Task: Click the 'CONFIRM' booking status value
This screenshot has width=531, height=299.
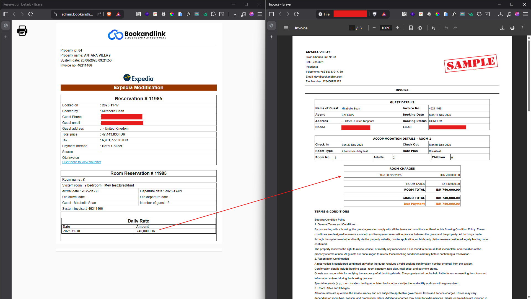Action: coord(436,121)
